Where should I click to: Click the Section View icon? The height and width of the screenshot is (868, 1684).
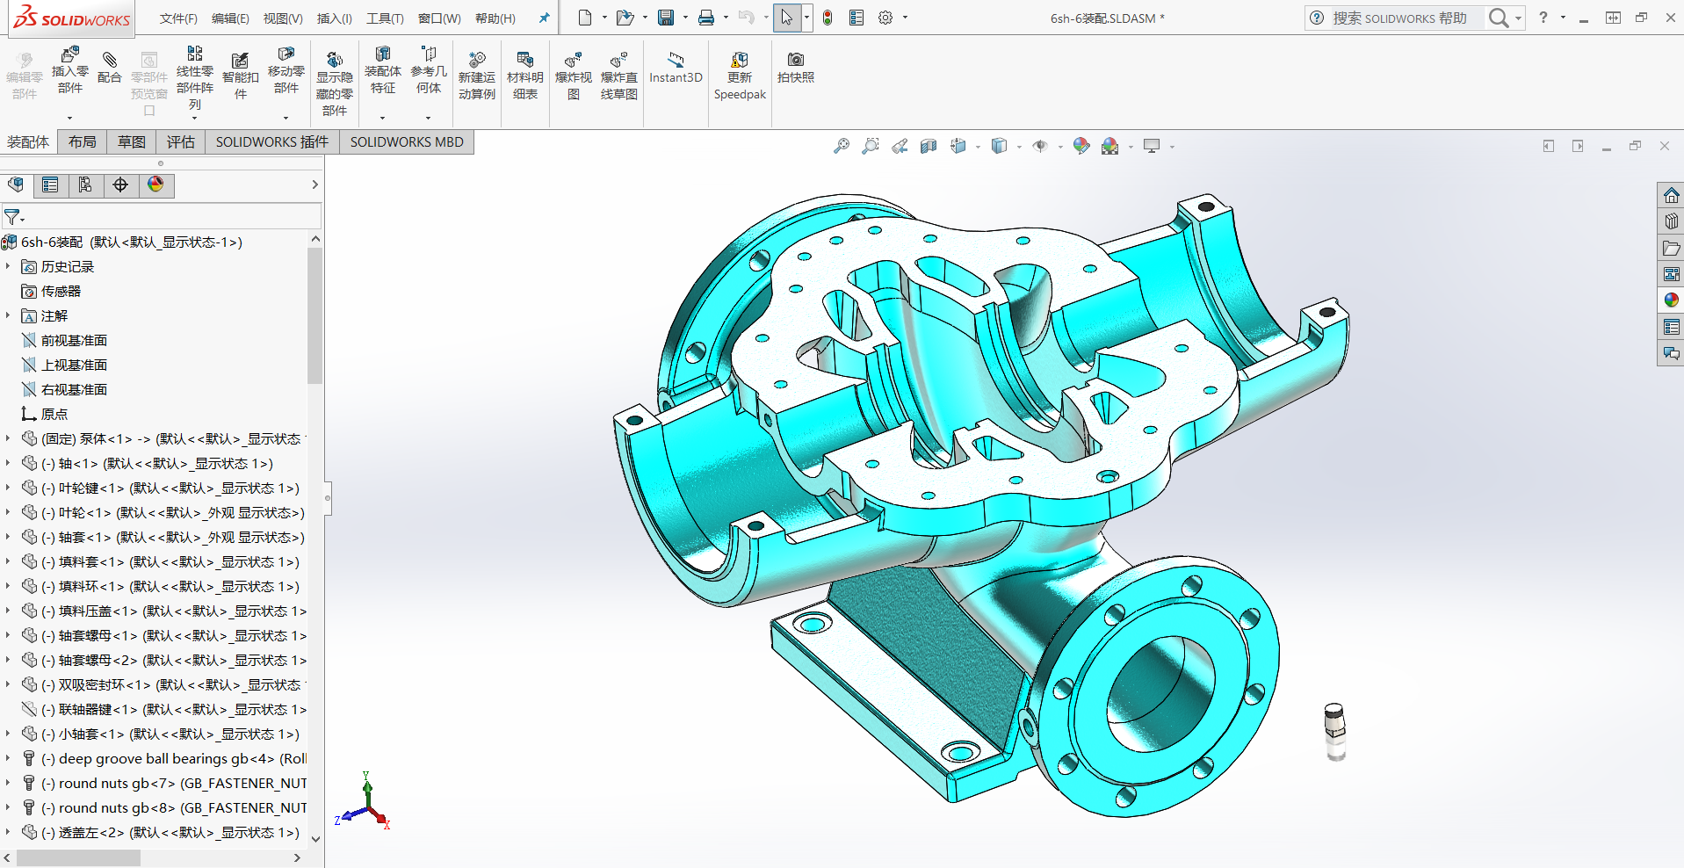[x=929, y=146]
